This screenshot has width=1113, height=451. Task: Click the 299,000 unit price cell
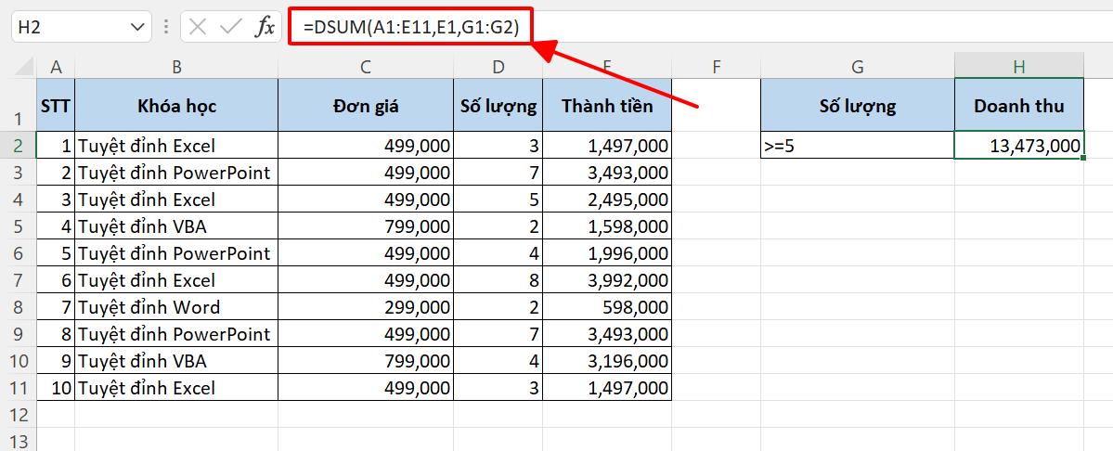[x=366, y=307]
